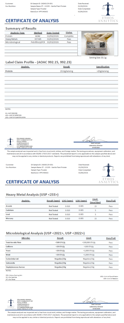Screen dimensions: 124x323
Task: Click the Arsenic row analyte name
Action: coord(9,206)
